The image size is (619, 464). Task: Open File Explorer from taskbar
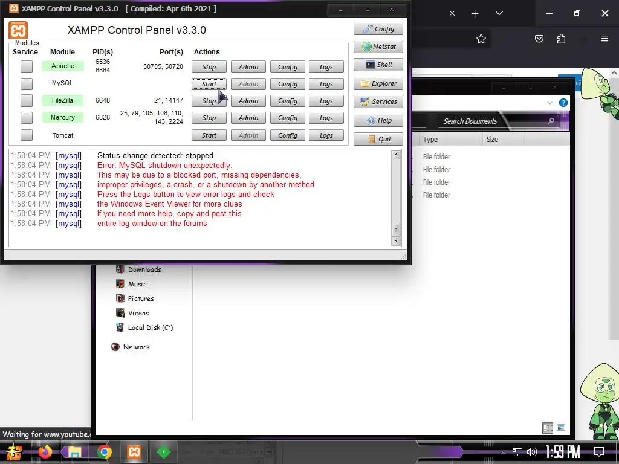click(x=75, y=452)
